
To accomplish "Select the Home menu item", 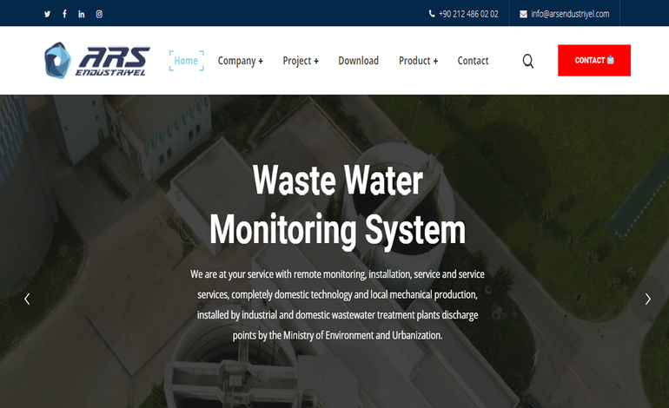I will point(186,61).
